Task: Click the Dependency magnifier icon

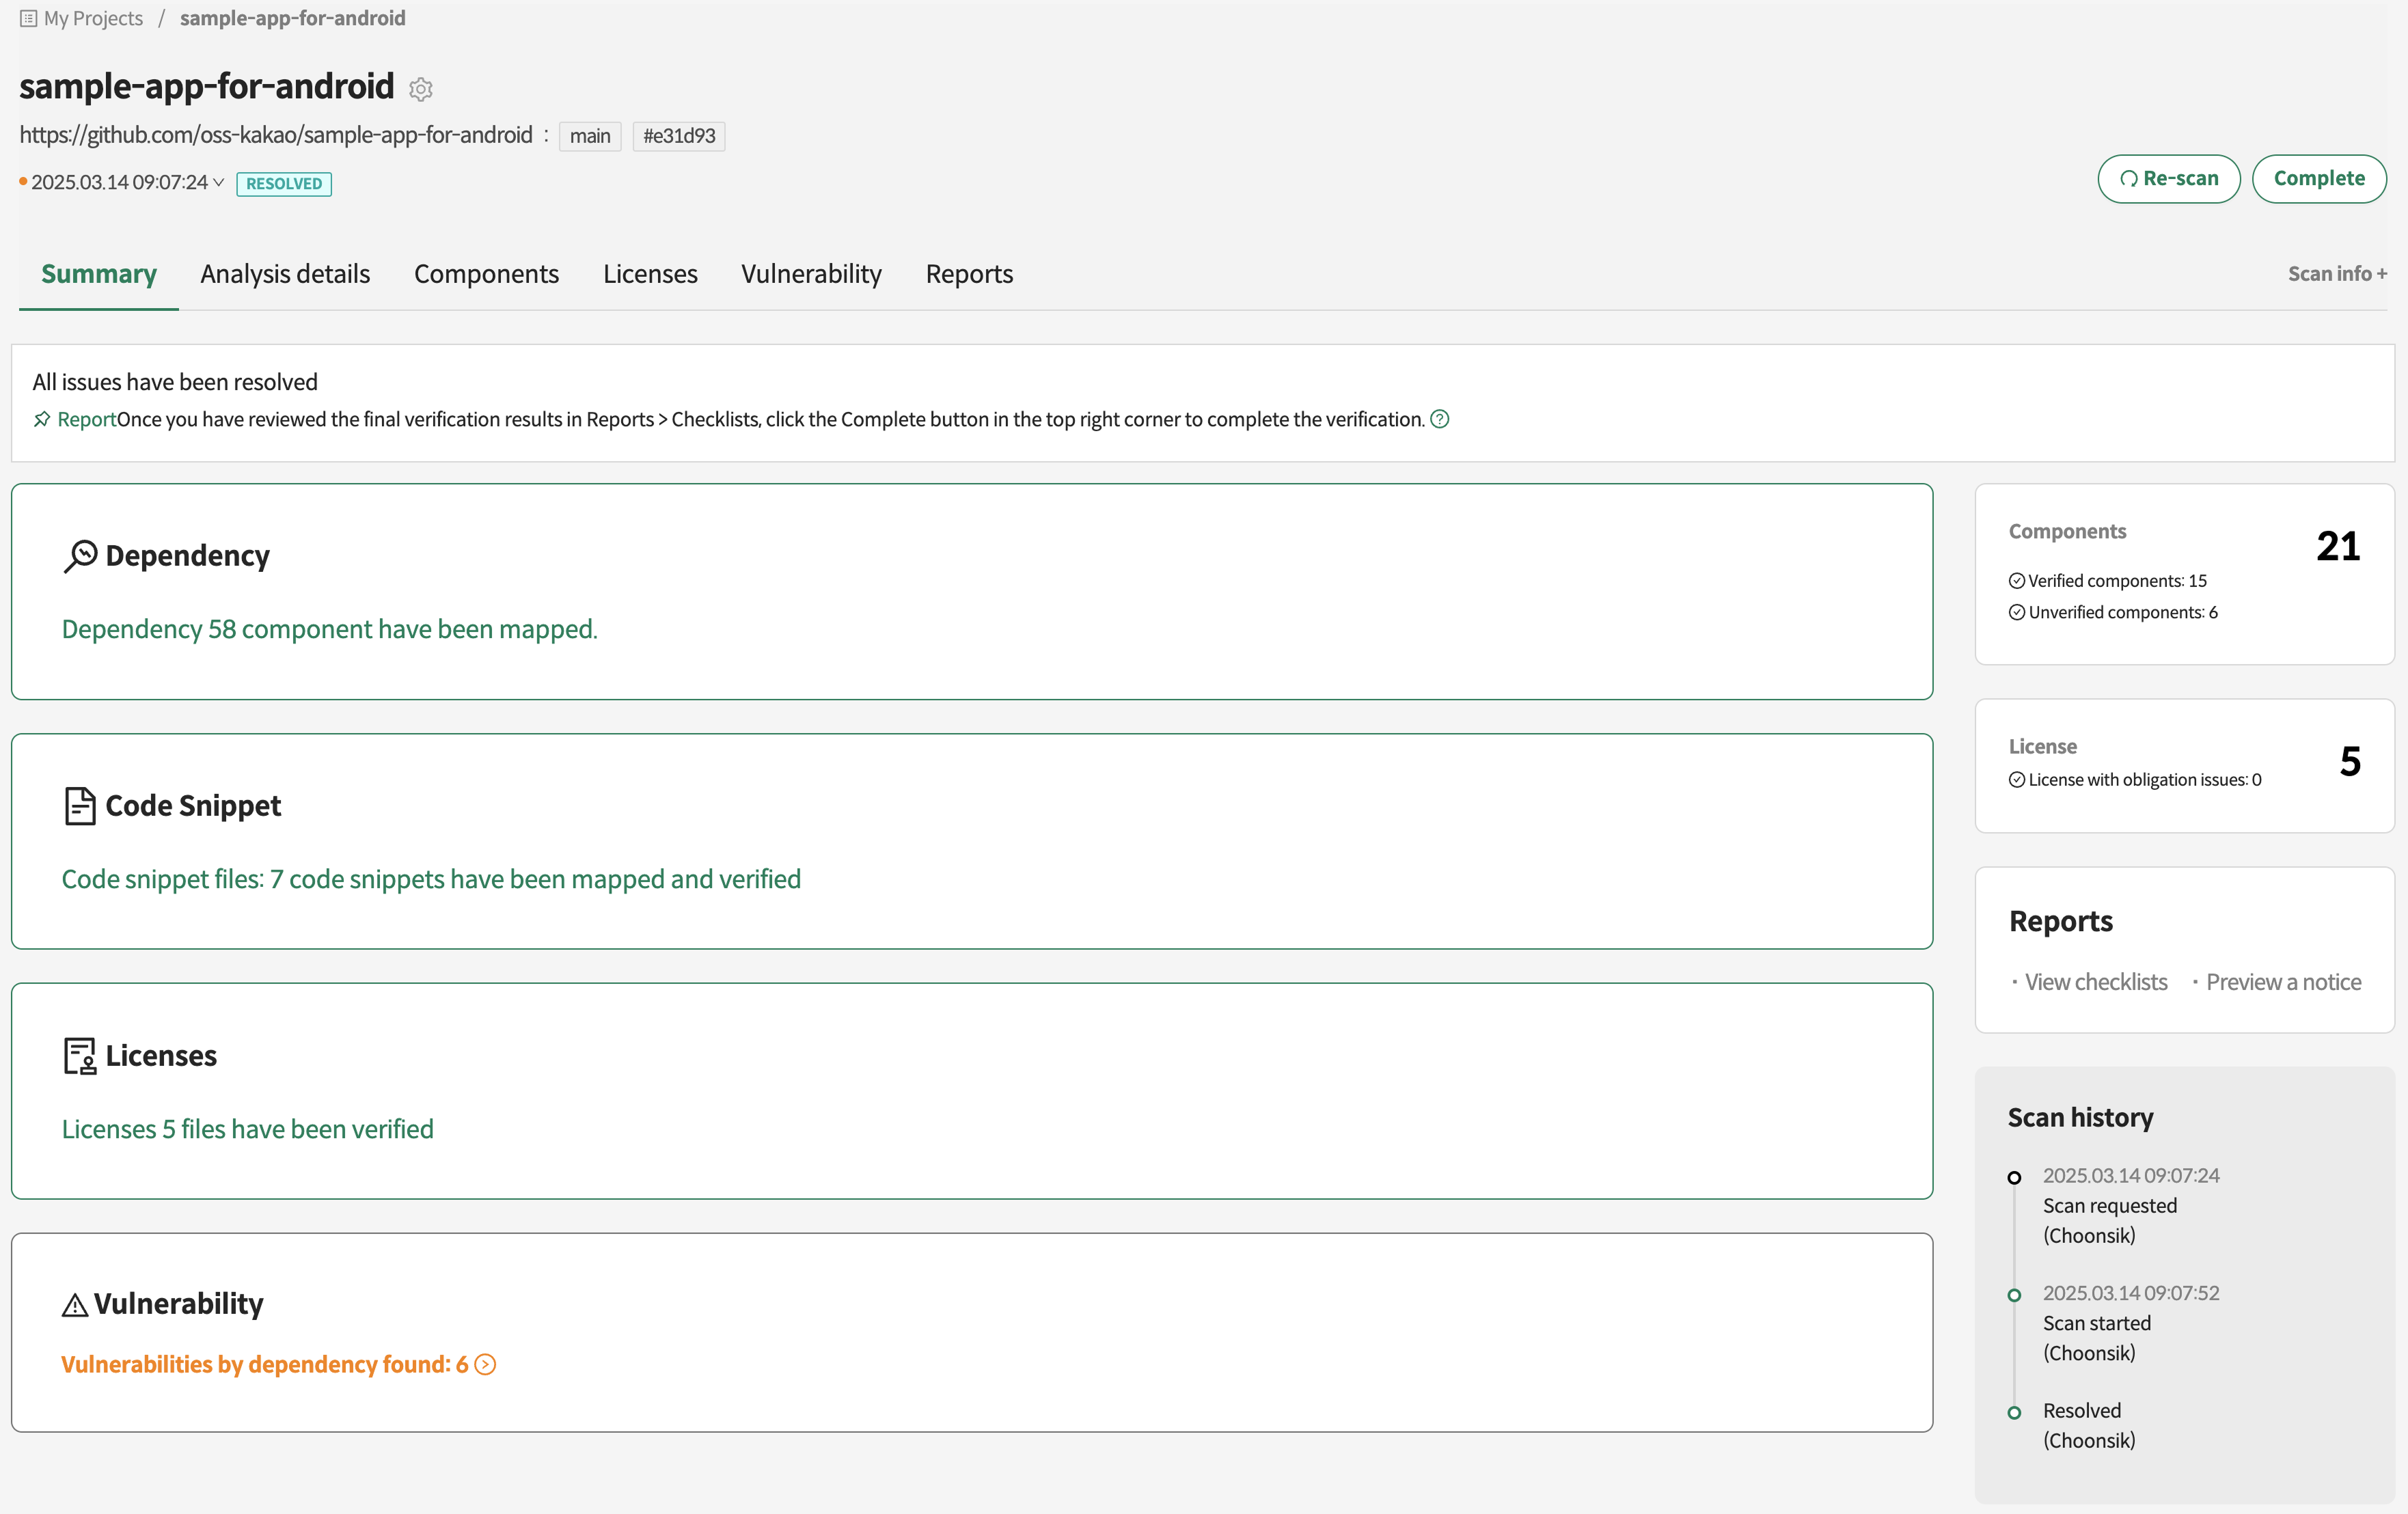Action: click(x=80, y=556)
